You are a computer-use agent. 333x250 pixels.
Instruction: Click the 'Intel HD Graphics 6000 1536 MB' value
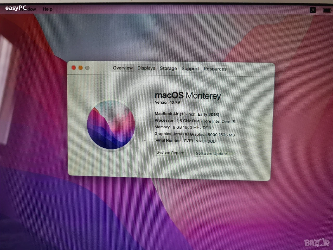pos(204,134)
